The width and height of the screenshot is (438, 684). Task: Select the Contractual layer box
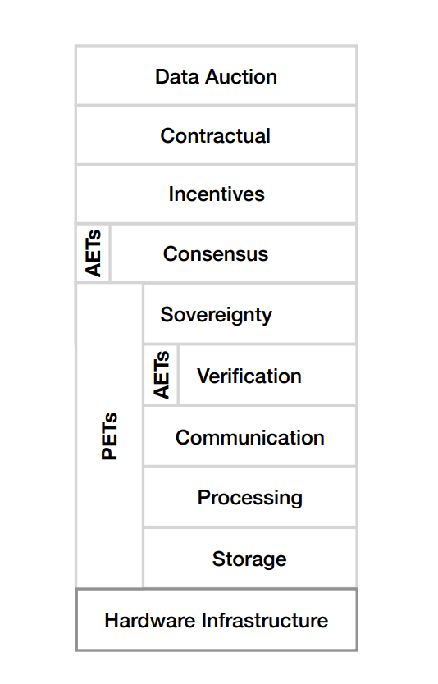point(217,135)
